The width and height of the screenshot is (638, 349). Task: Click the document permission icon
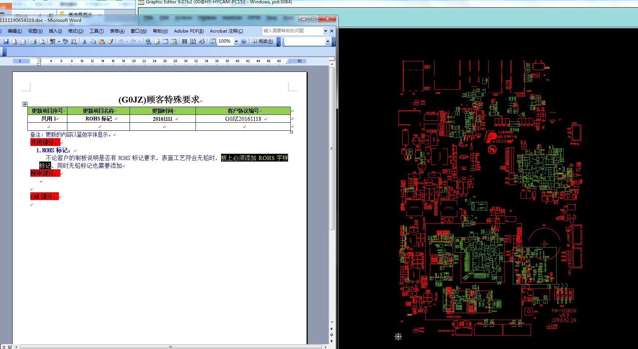point(14,41)
